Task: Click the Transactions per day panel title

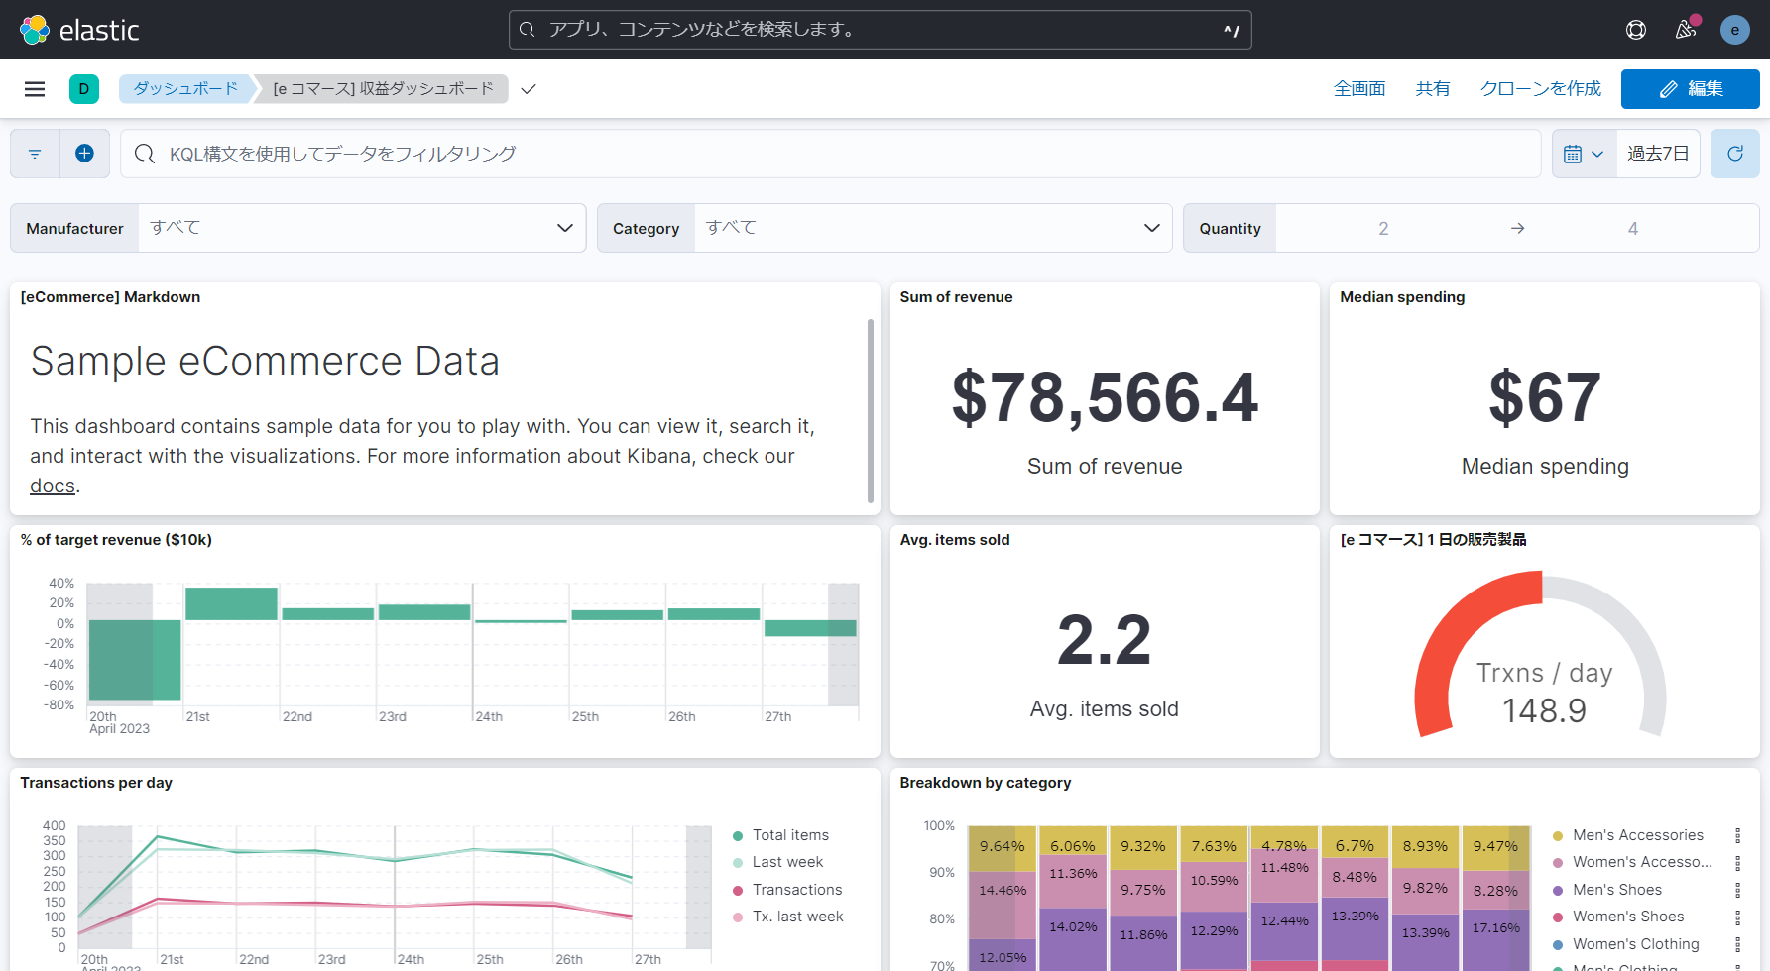Action: [96, 783]
